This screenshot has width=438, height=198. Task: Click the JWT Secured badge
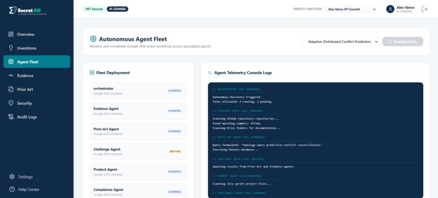pyautogui.click(x=94, y=9)
